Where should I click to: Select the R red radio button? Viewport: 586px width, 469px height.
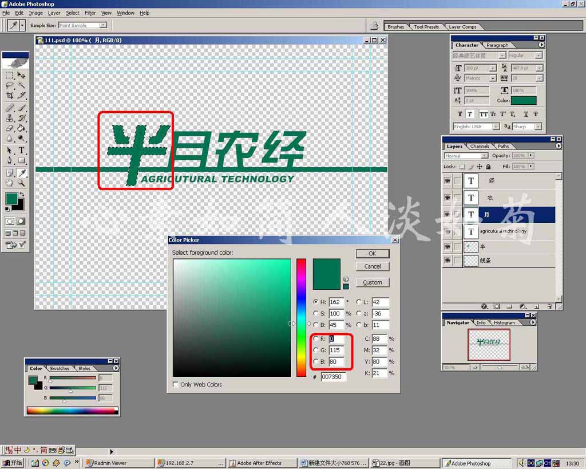tap(316, 339)
